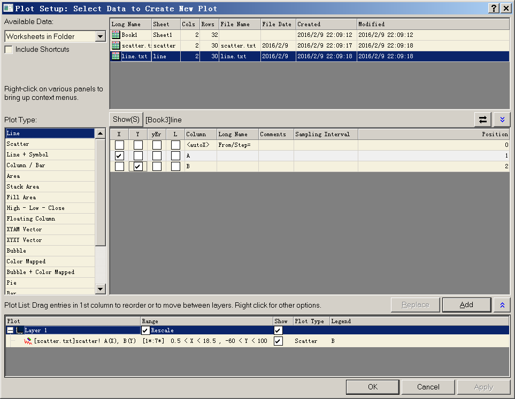Toggle Show checkbox for Layer 1

click(x=278, y=330)
